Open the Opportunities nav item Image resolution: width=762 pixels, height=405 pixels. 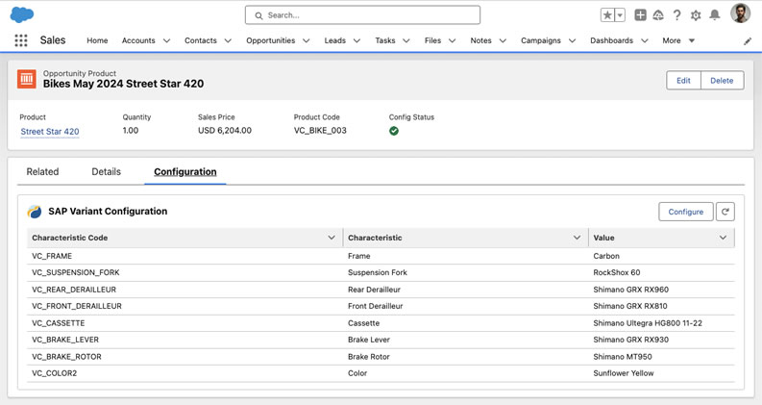click(x=271, y=40)
